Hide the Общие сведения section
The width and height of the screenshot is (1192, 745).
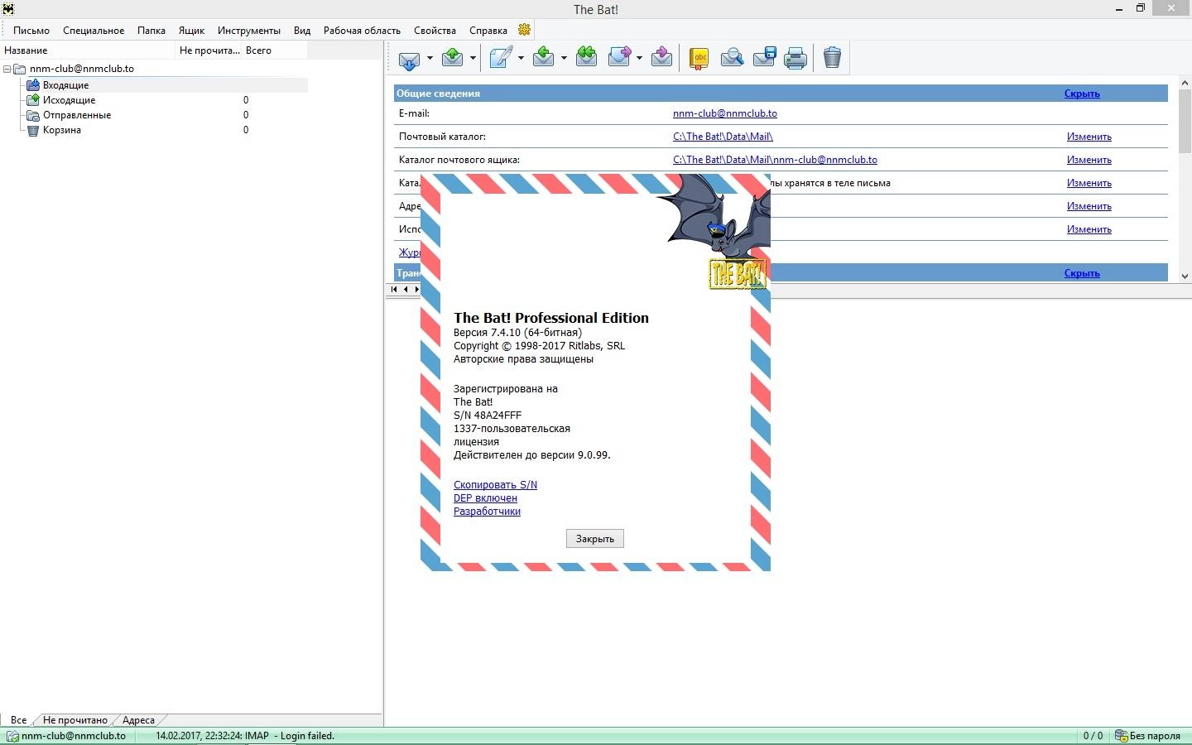(x=1082, y=94)
